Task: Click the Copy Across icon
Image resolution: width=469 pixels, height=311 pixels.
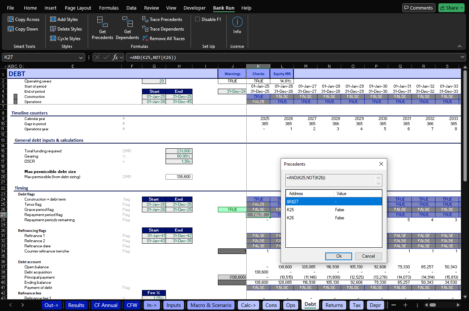Action: (x=11, y=20)
